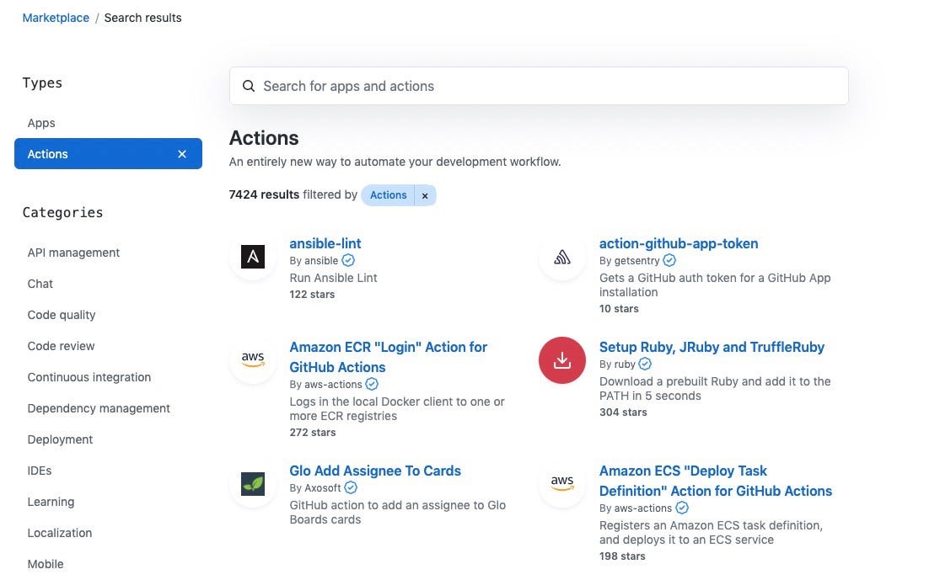
Task: Filter by Continuous integration category
Action: click(x=89, y=377)
